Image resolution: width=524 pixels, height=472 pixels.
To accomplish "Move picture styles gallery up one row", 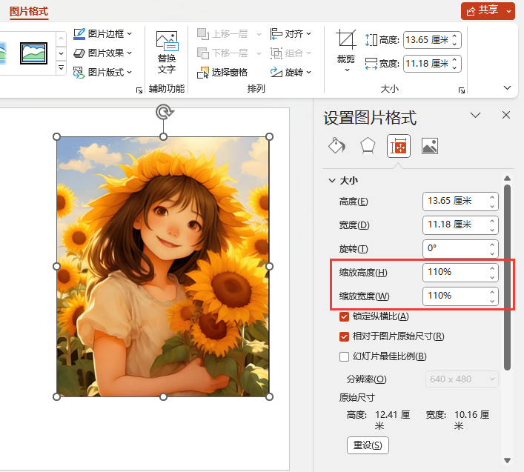I will [61, 39].
